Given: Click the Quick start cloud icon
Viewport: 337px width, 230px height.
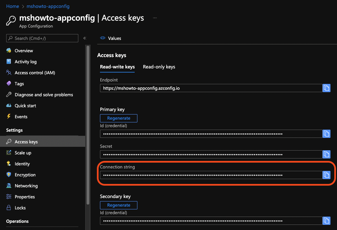Looking at the screenshot, I should (x=9, y=106).
